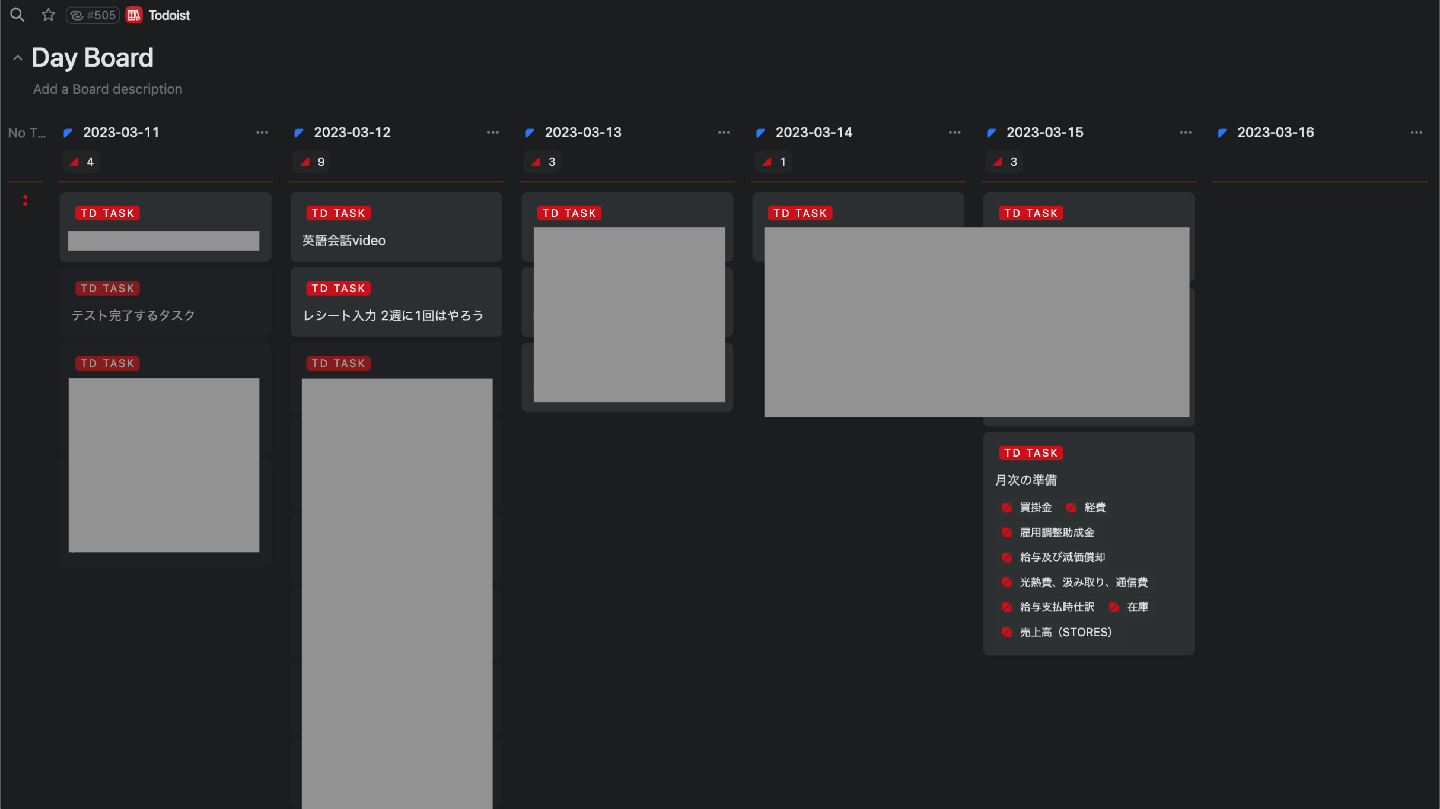Collapse the Day Board header chevron
The image size is (1440, 809).
[18, 58]
